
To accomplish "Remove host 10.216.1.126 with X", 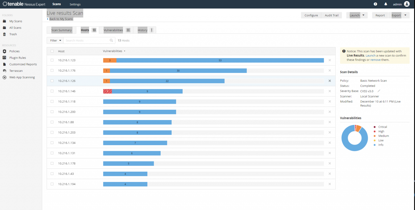I will [x=330, y=81].
